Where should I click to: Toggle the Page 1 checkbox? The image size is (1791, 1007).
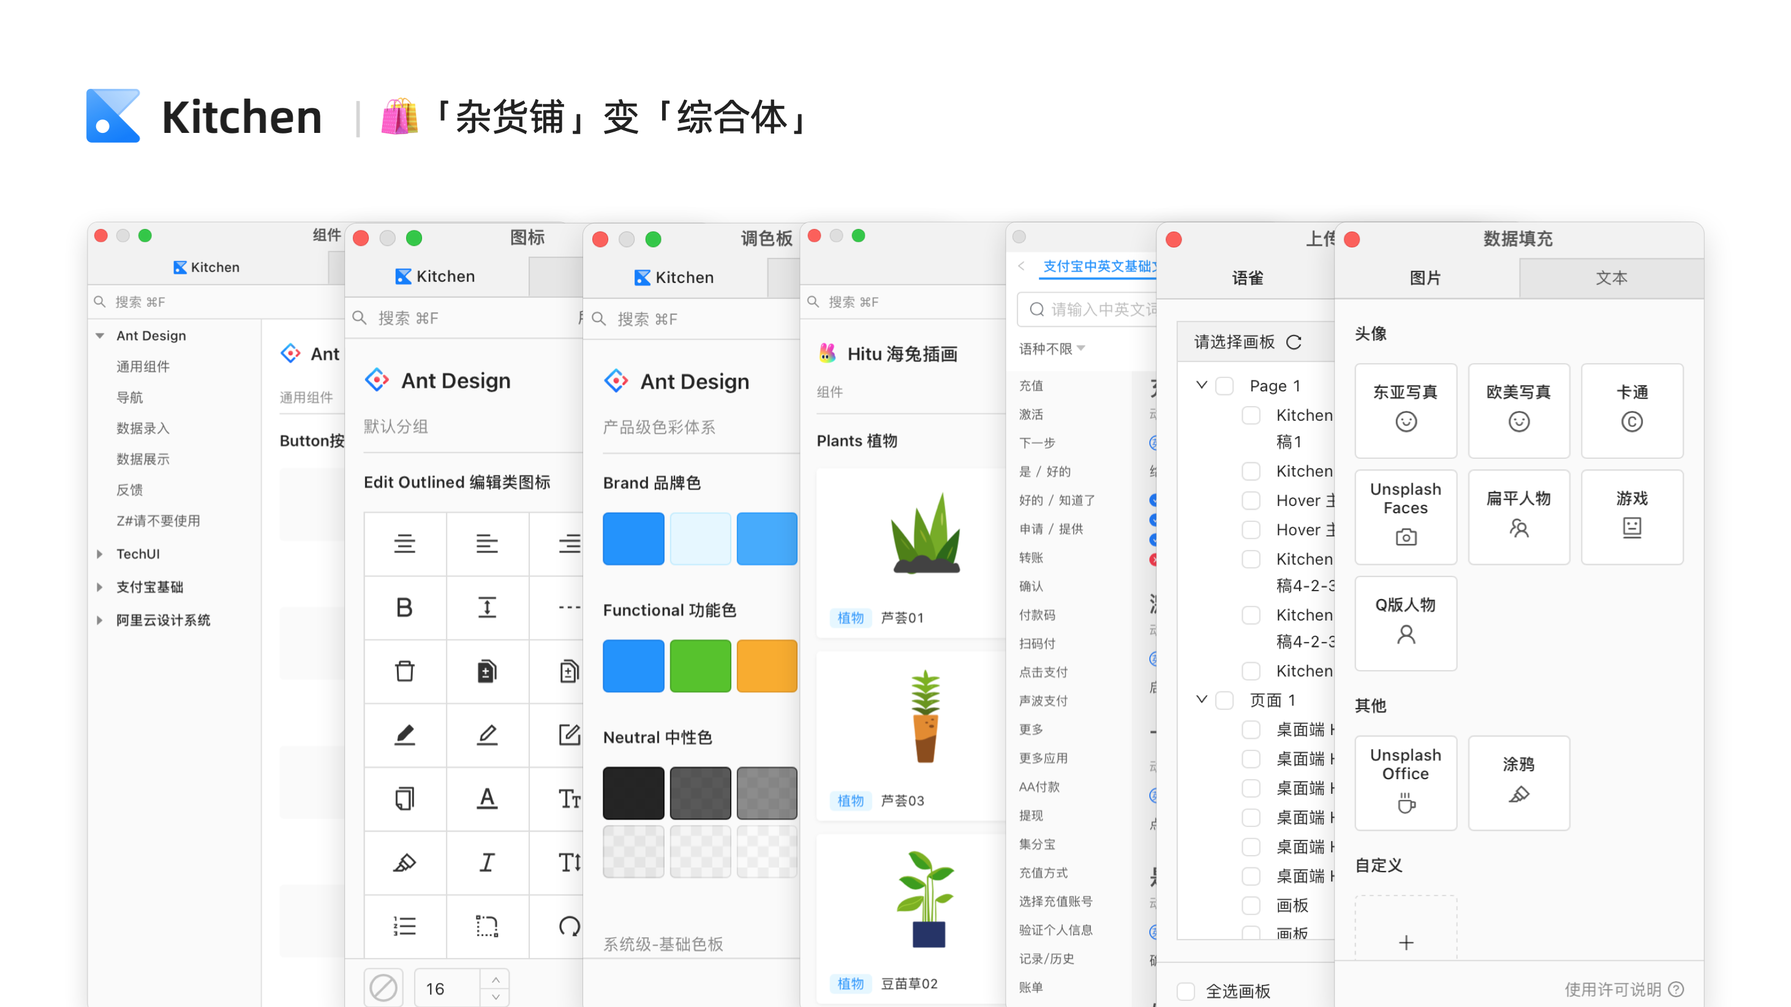coord(1224,385)
